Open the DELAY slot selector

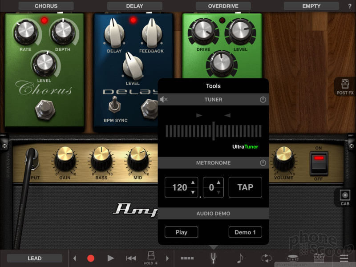tap(135, 6)
